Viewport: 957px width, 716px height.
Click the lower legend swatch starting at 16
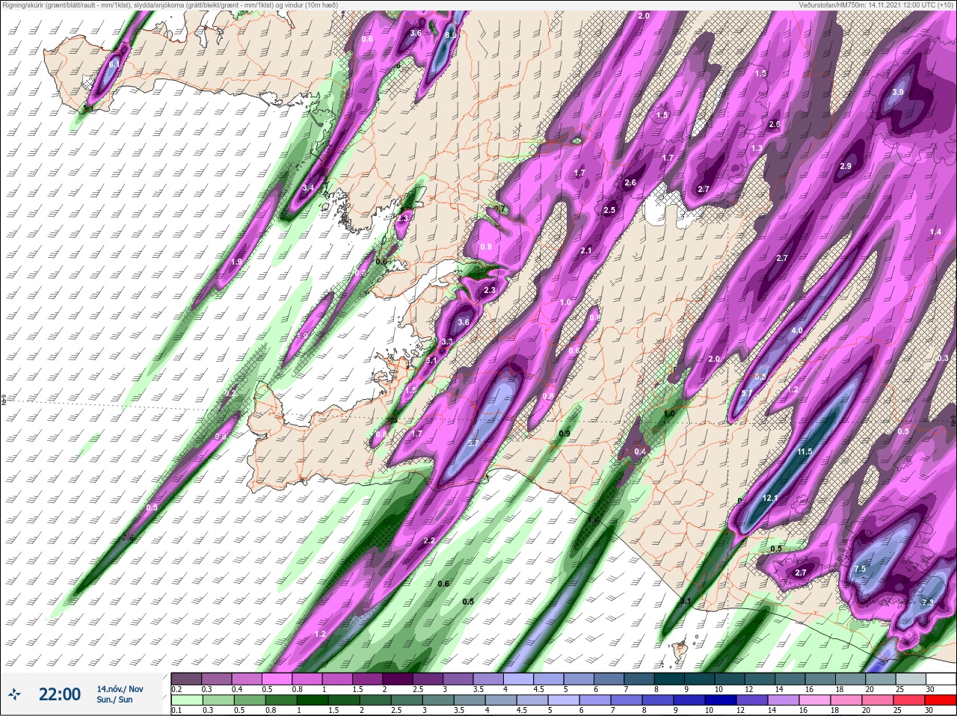tap(816, 700)
